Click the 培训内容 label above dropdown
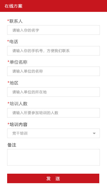This screenshot has width=107, height=190. point(18,124)
